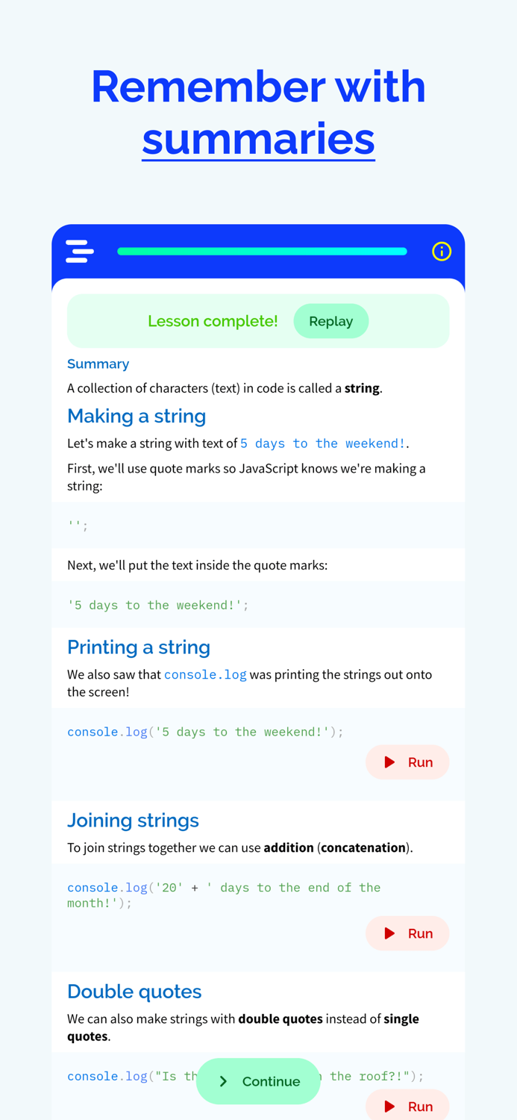The width and height of the screenshot is (517, 1120).
Task: Click the chevron arrow inside the Continue button
Action: click(x=222, y=1081)
